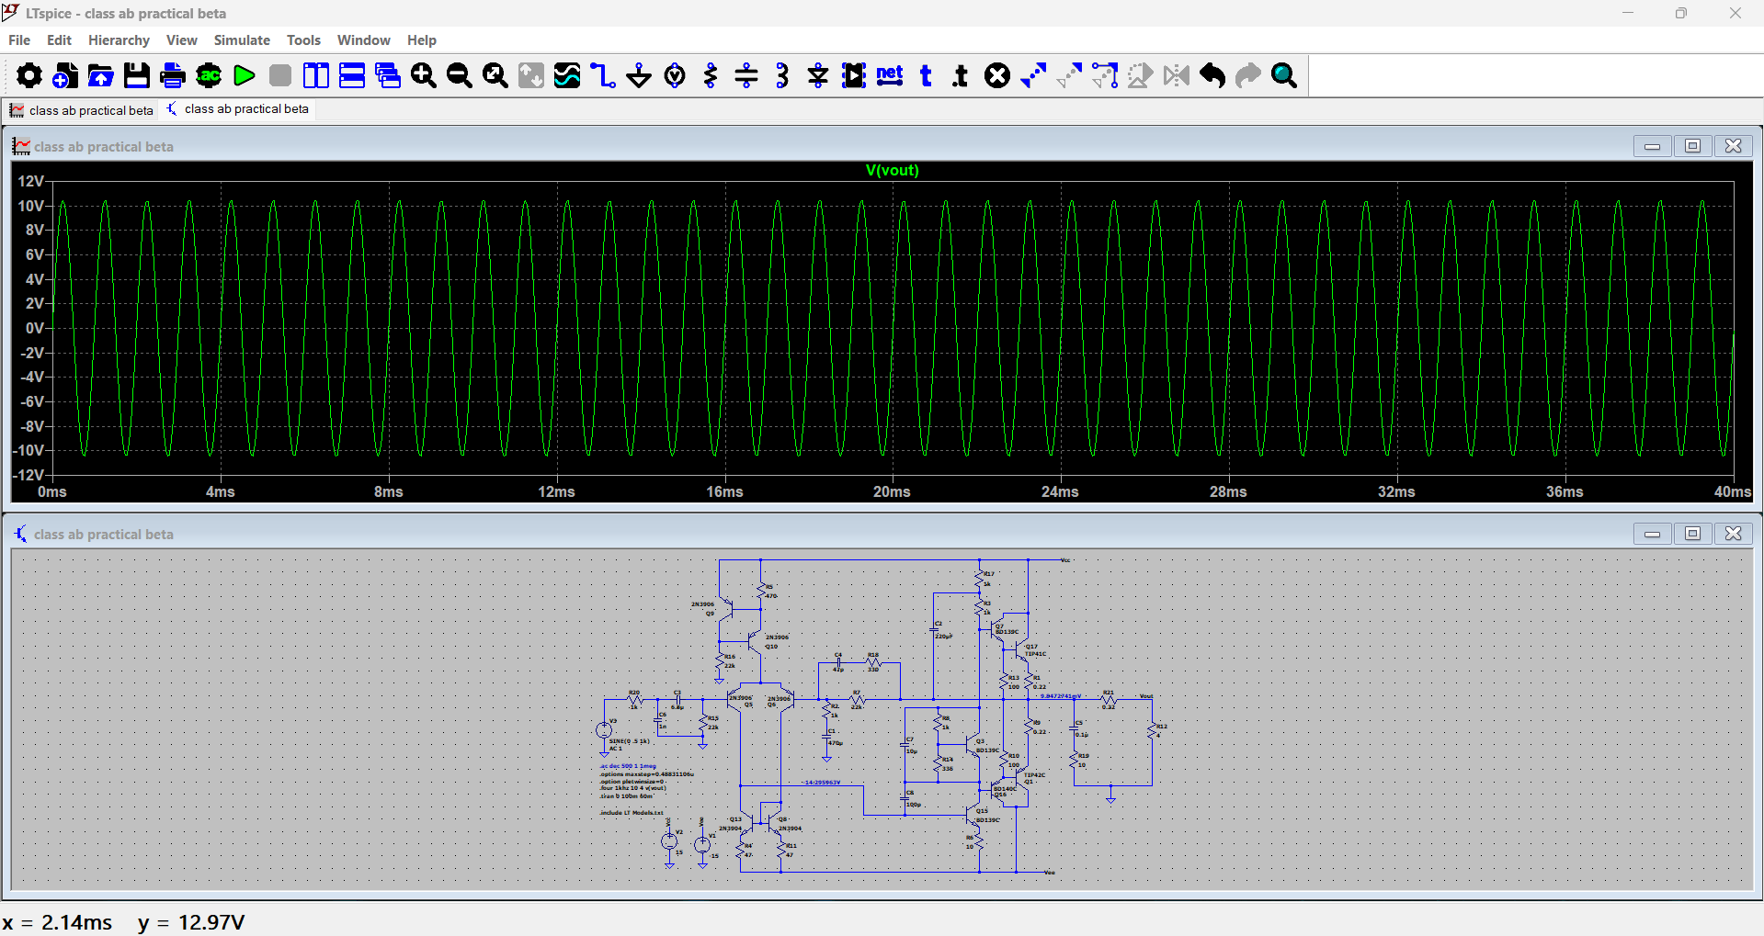Click the V(vout) trace label
The height and width of the screenshot is (936, 1764).
(x=892, y=171)
